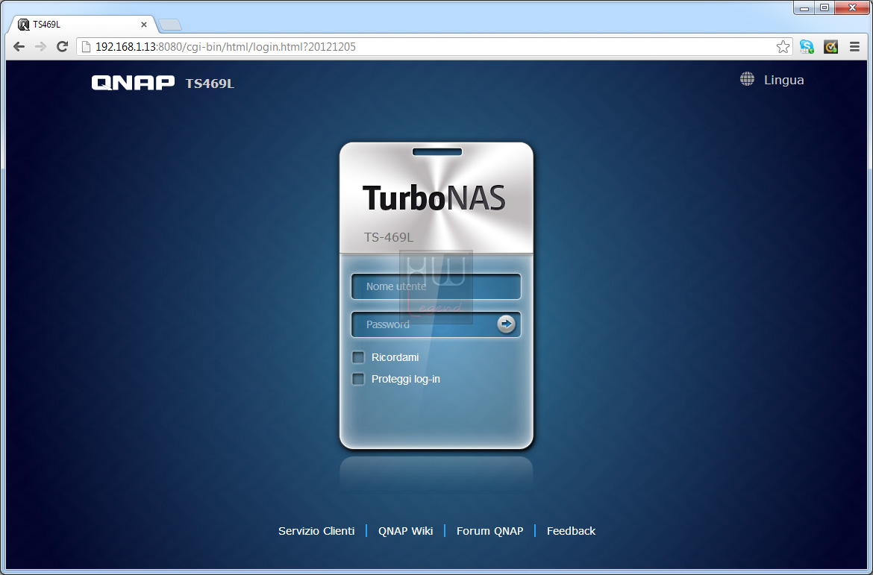
Task: Open the Servizio Clienti link
Action: 316,531
